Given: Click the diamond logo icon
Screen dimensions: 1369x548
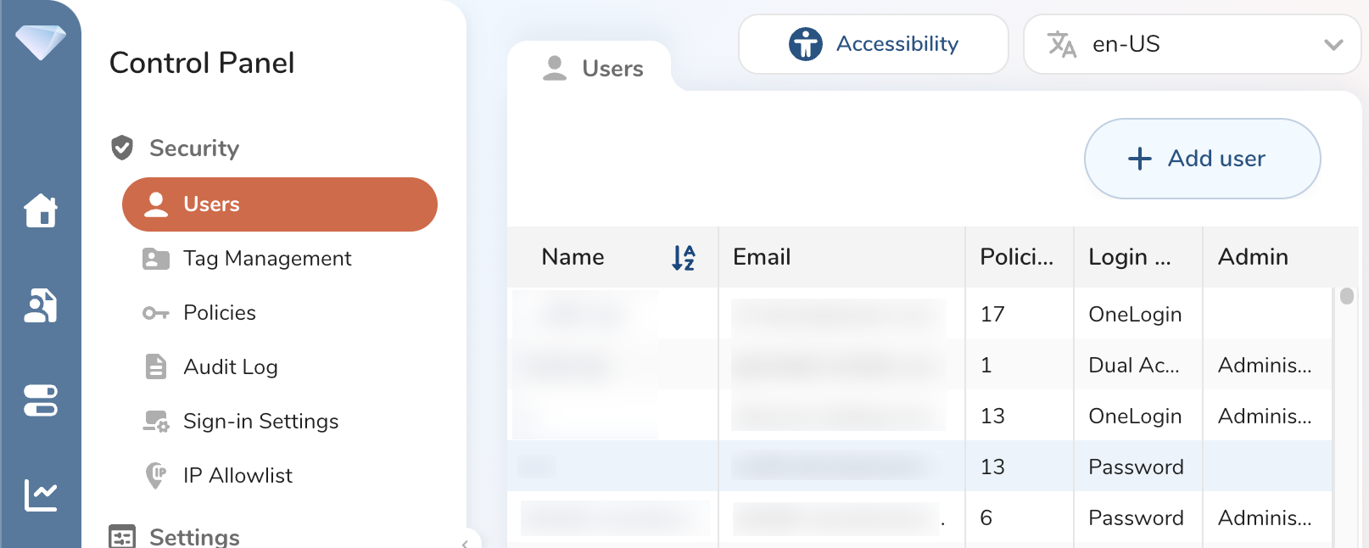Looking at the screenshot, I should (40, 42).
